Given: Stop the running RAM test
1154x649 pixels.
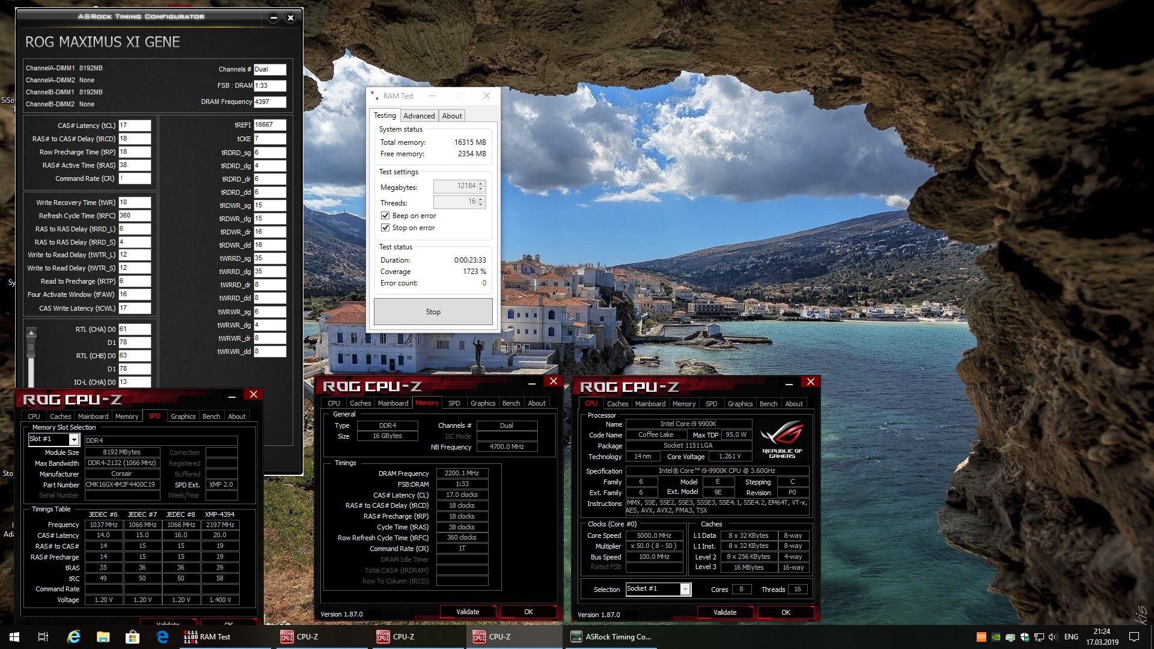Looking at the screenshot, I should tap(433, 312).
